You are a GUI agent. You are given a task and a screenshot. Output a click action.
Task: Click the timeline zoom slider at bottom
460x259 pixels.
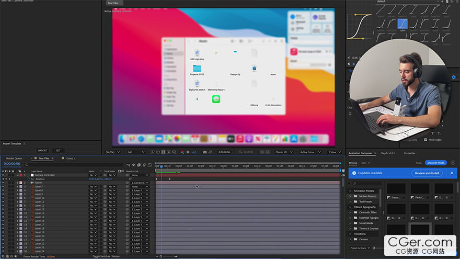point(162,256)
